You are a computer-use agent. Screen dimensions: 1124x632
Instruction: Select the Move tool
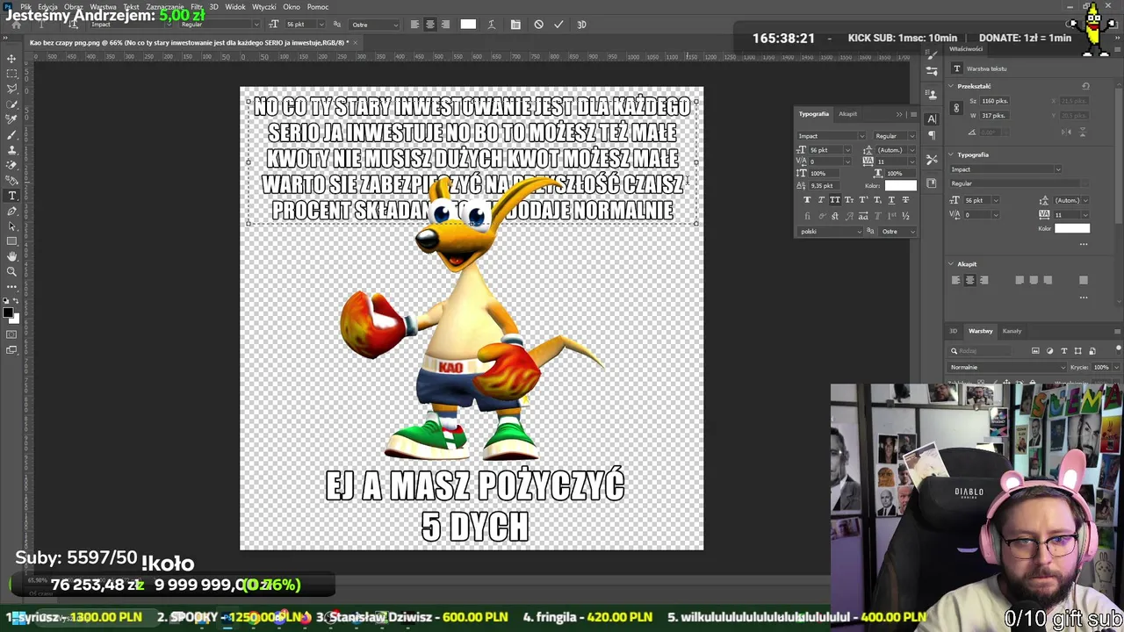pos(11,59)
